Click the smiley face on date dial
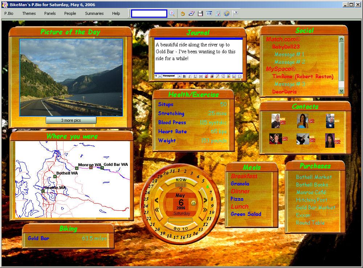 [193, 203]
